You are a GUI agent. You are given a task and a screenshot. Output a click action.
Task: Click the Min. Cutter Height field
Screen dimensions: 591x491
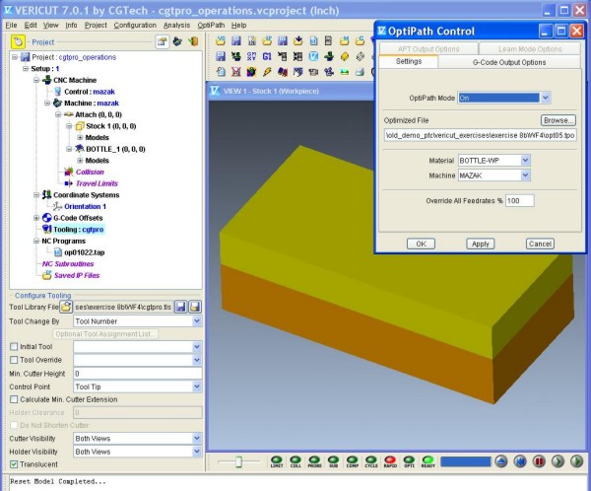(138, 374)
